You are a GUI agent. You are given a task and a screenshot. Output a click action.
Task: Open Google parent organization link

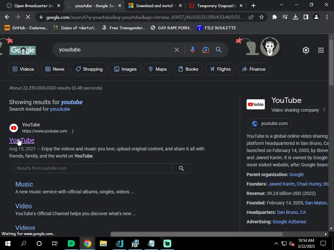coord(296,174)
